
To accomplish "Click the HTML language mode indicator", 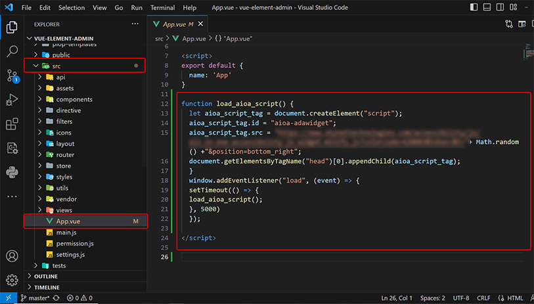I will point(515,298).
